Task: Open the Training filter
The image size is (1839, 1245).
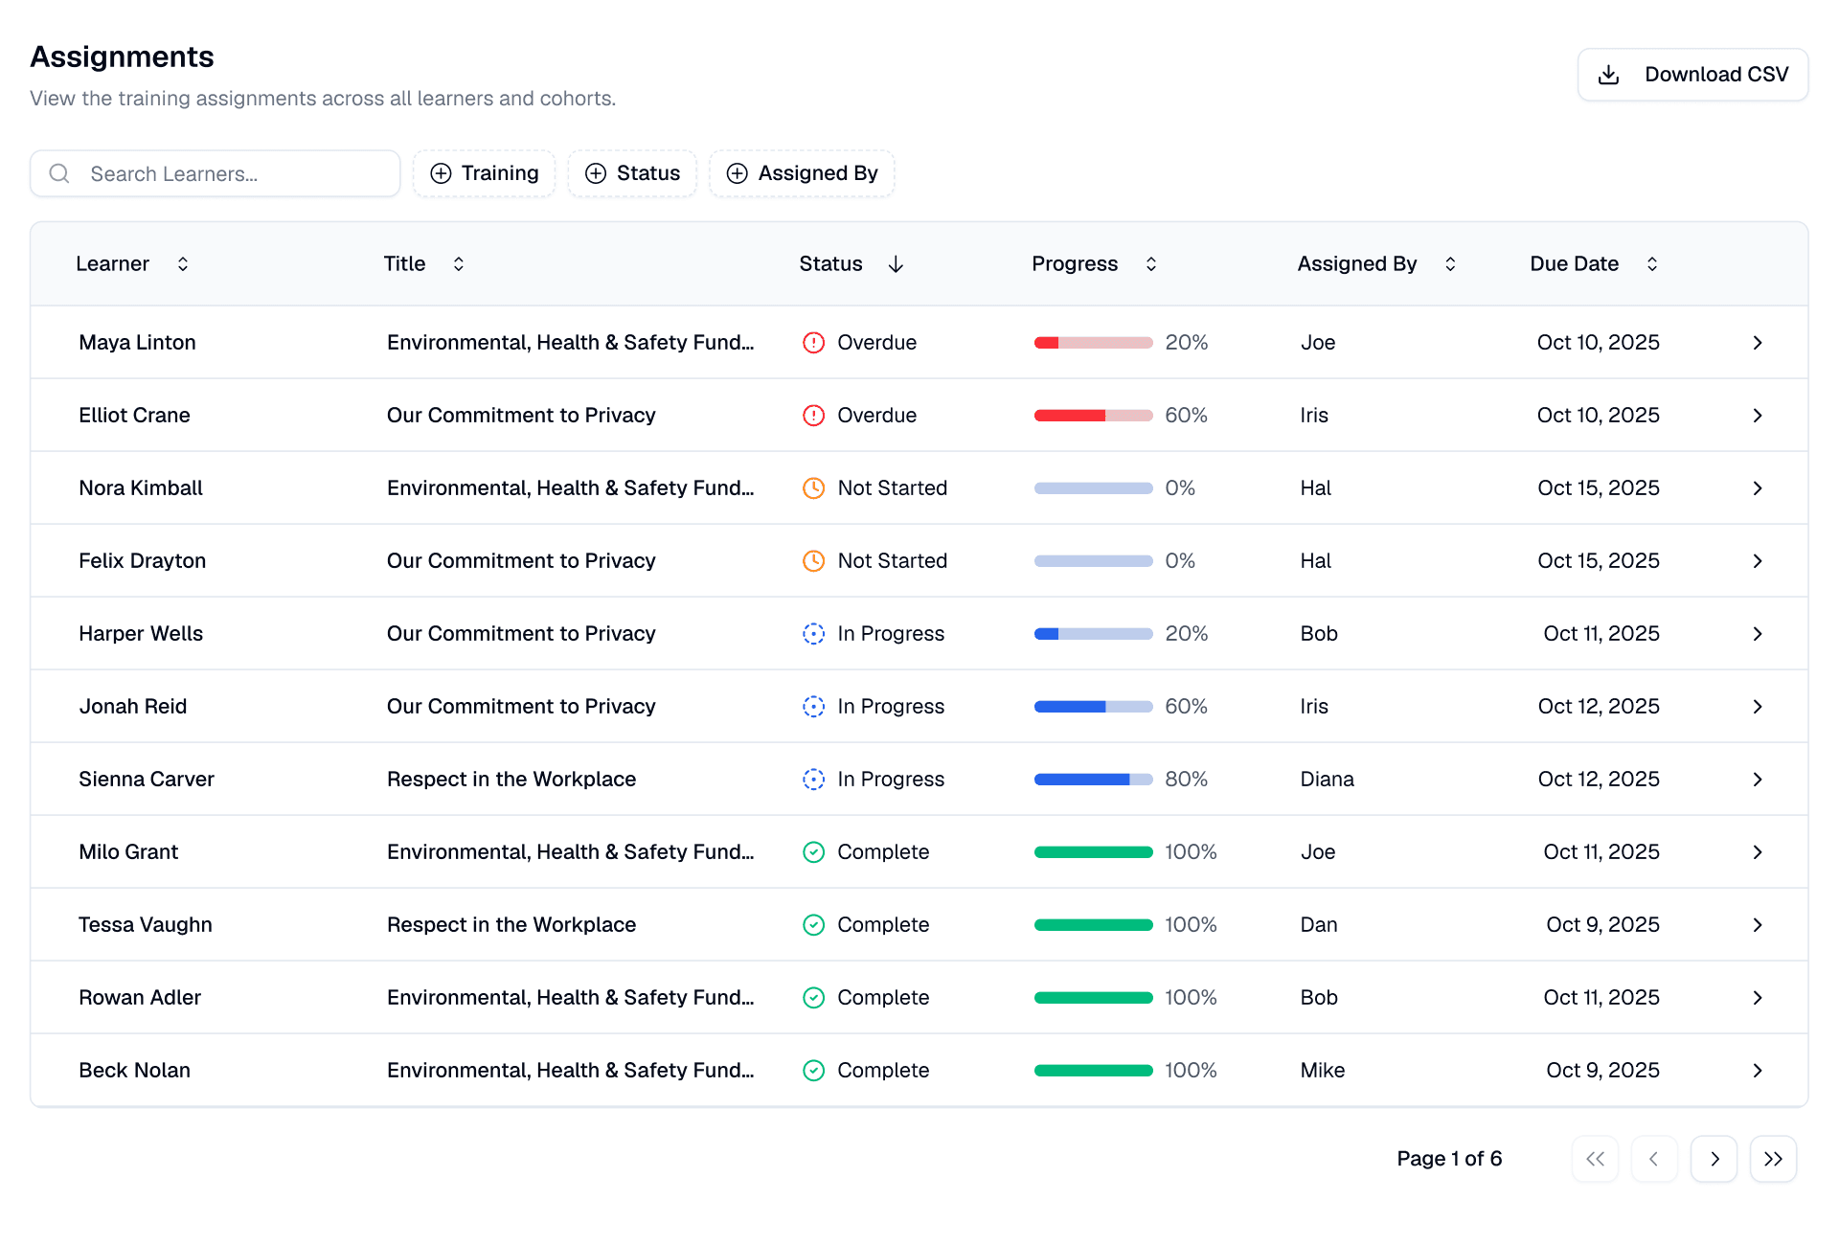Action: tap(485, 173)
